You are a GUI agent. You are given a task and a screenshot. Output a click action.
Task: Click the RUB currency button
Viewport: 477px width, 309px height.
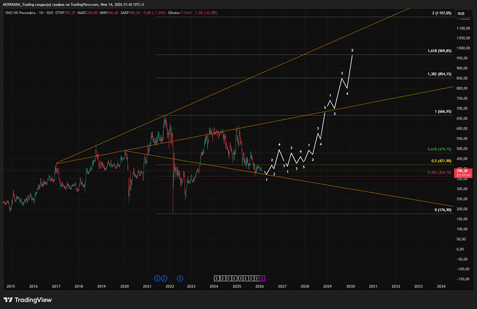(x=464, y=13)
